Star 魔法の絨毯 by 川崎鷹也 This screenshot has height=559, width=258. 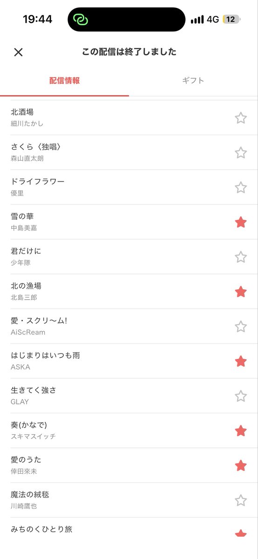point(240,500)
